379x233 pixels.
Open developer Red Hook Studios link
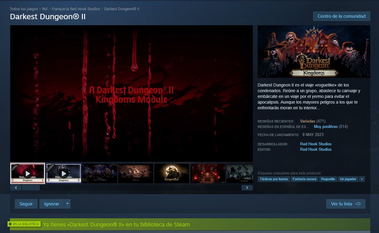click(316, 144)
